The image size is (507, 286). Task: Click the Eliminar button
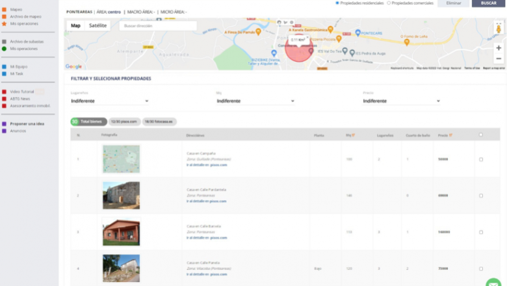pyautogui.click(x=453, y=3)
